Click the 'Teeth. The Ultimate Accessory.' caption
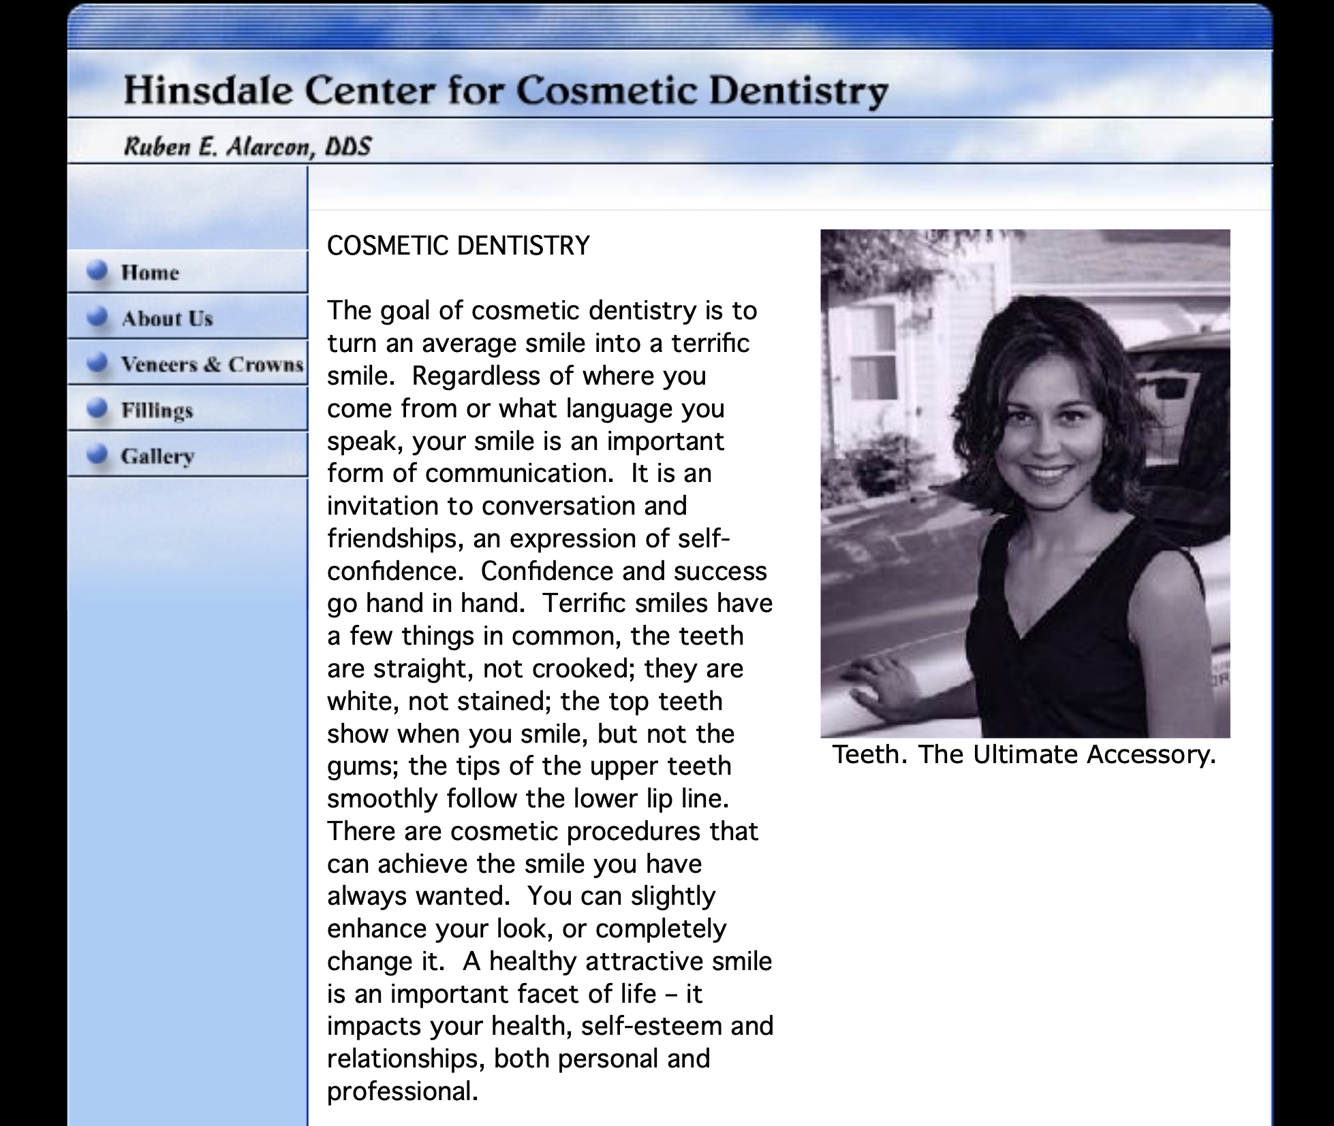Image resolution: width=1334 pixels, height=1126 pixels. 1024,754
